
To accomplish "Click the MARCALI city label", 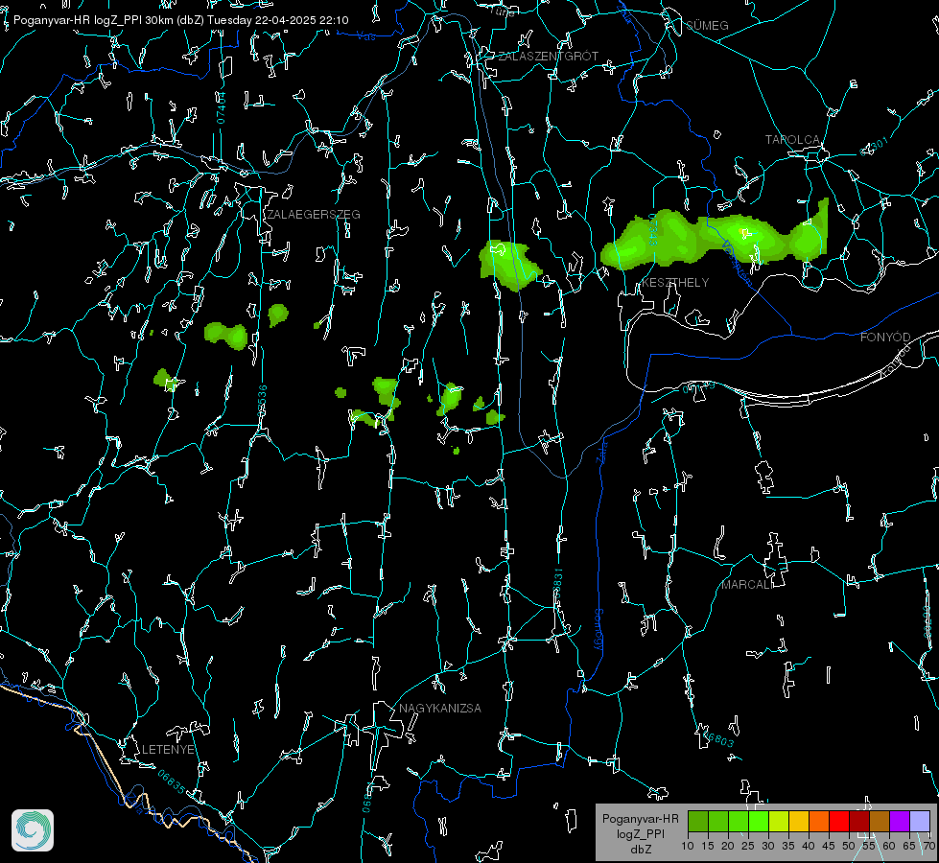I will pyautogui.click(x=747, y=585).
